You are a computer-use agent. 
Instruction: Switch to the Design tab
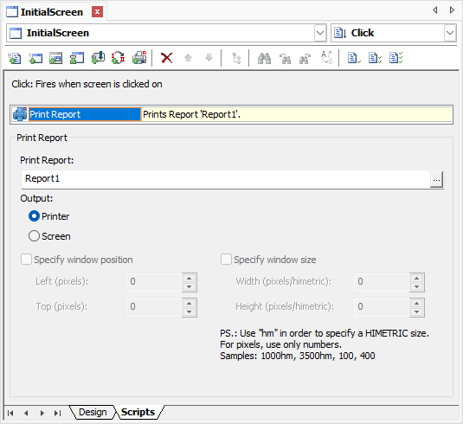(93, 412)
